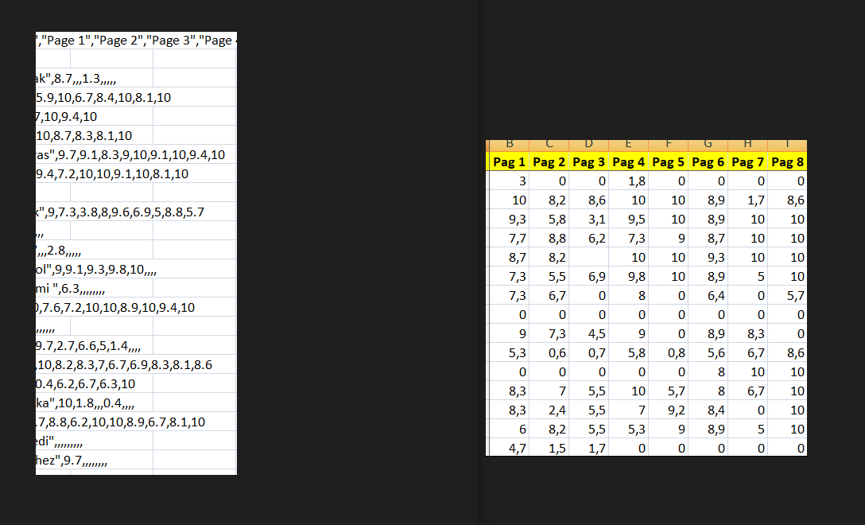
Task: Select column header E
Action: [x=629, y=145]
